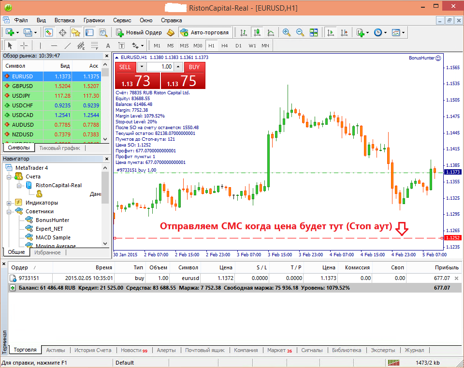The image size is (464, 368).
Task: Open the Сервис menu
Action: click(x=122, y=20)
